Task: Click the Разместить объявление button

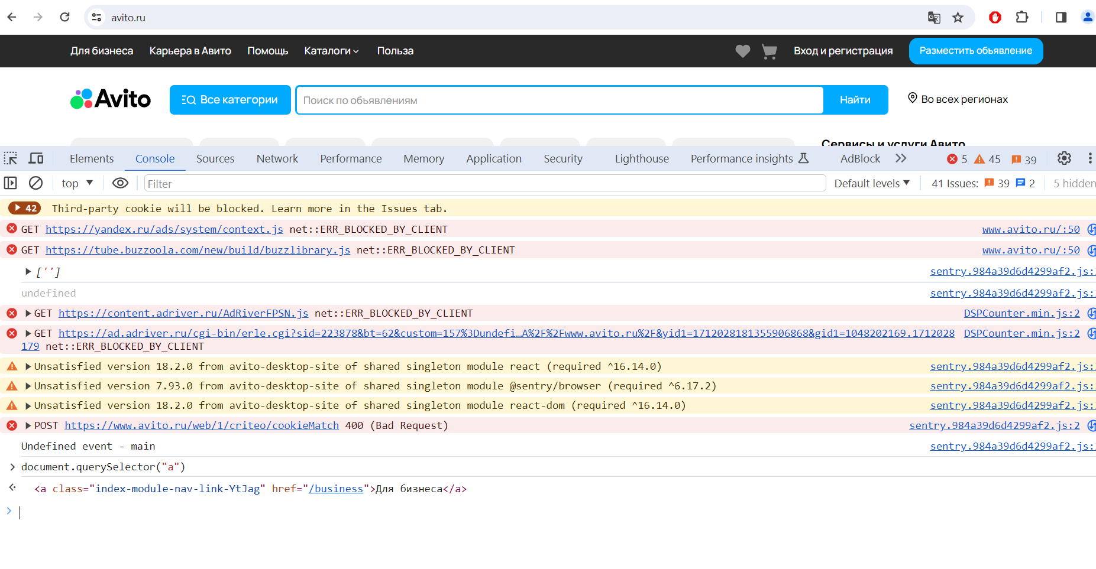Action: (976, 51)
